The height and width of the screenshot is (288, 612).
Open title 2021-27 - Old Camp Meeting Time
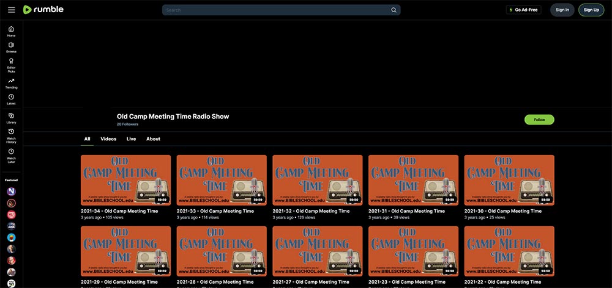click(311, 282)
